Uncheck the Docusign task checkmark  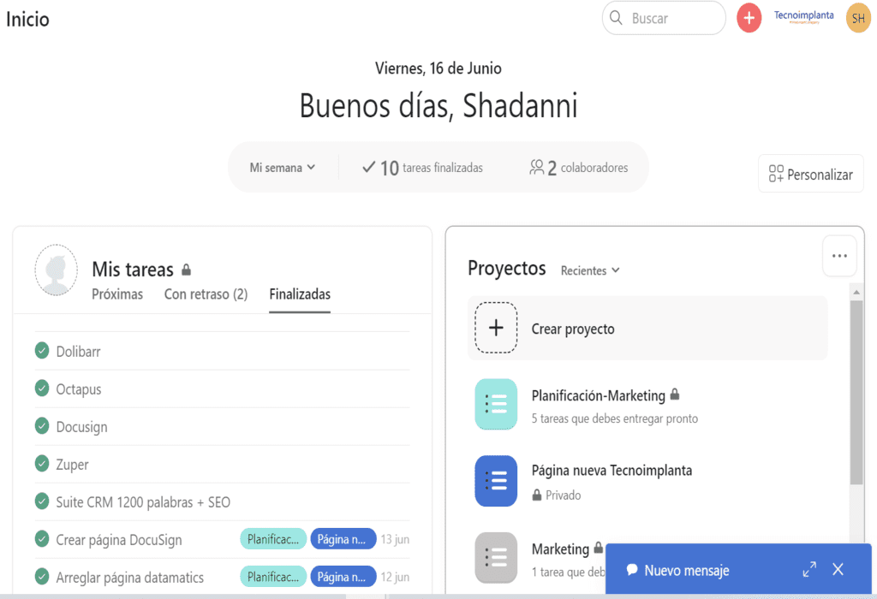click(42, 426)
